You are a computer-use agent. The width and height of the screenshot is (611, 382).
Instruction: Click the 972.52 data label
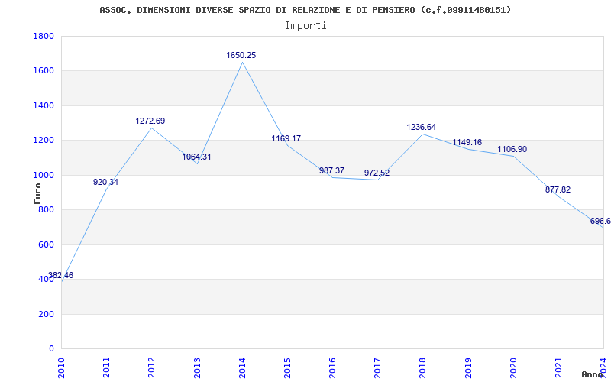point(377,173)
